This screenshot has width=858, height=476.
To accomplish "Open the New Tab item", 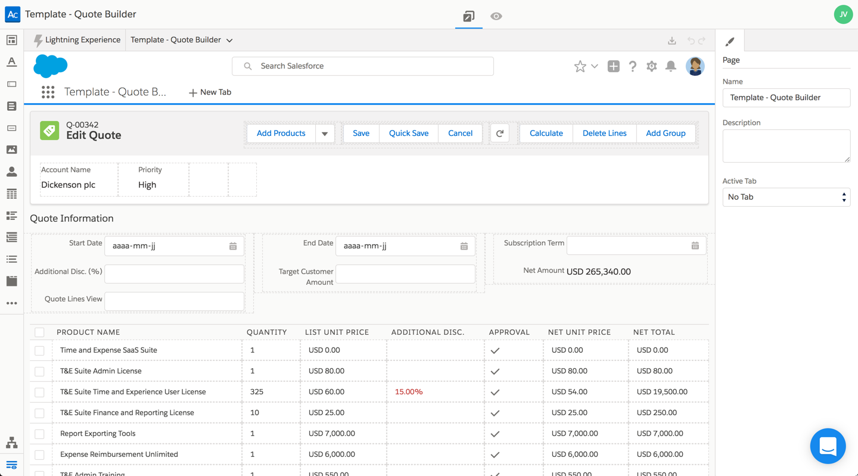I will pyautogui.click(x=210, y=92).
